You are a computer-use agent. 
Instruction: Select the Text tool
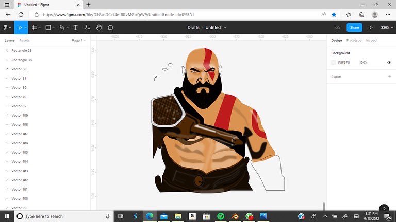[x=75, y=27]
